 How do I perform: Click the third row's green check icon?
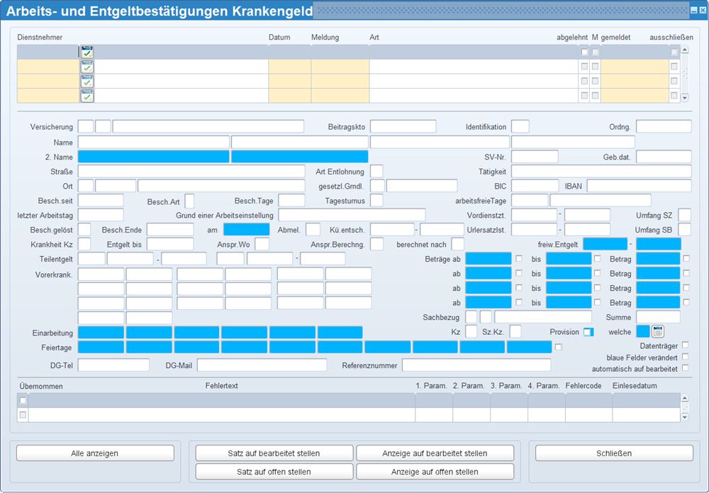[86, 82]
